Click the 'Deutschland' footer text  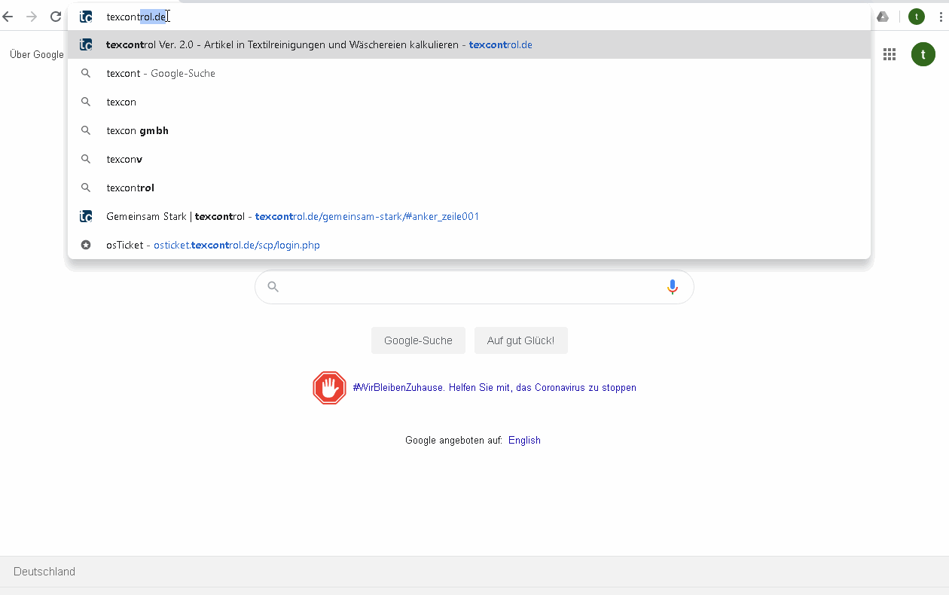[x=44, y=572]
